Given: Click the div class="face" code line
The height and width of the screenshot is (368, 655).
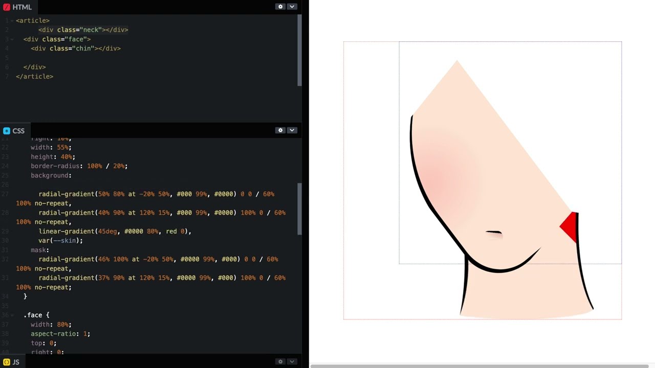Looking at the screenshot, I should click(x=57, y=39).
